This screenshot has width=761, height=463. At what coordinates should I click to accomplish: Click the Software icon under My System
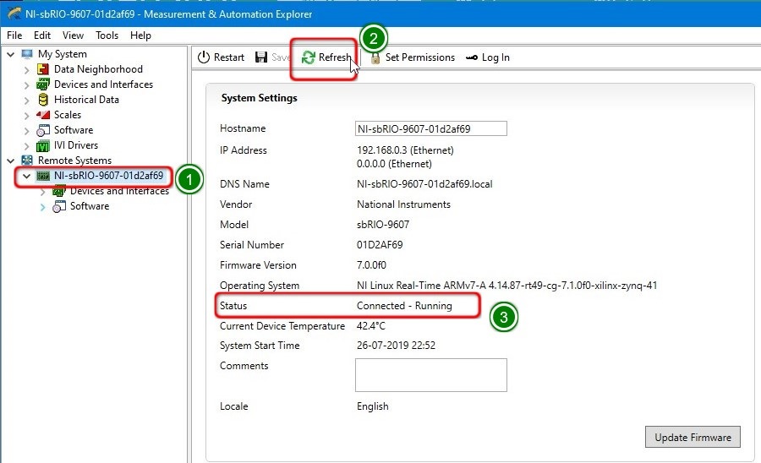[x=43, y=130]
